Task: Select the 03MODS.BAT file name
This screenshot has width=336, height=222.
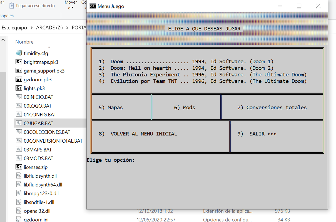Action: point(39,158)
